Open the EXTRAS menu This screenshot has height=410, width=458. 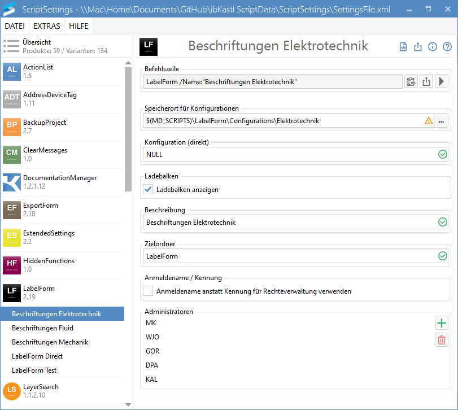click(x=47, y=27)
